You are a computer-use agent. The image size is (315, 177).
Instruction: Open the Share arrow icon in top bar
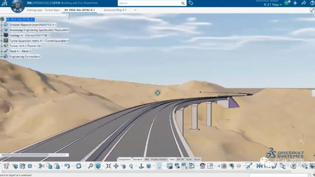point(303,3)
